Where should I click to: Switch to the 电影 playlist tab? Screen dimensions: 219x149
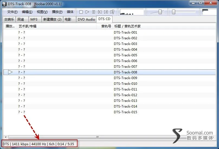[x=70, y=20]
